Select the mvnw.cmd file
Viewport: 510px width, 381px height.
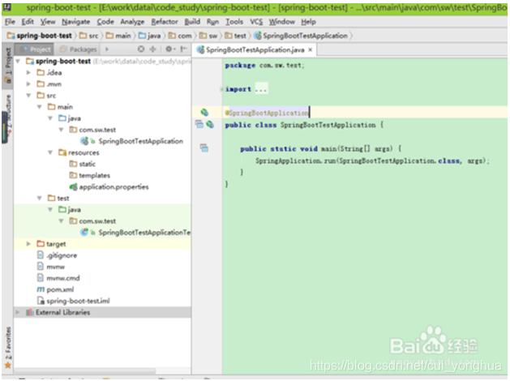click(x=58, y=278)
